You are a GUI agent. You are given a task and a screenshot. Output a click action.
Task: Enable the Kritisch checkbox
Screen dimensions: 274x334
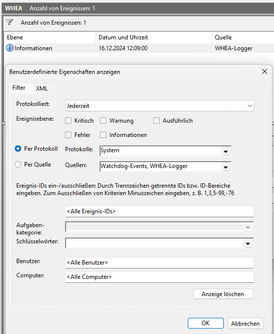click(68, 121)
